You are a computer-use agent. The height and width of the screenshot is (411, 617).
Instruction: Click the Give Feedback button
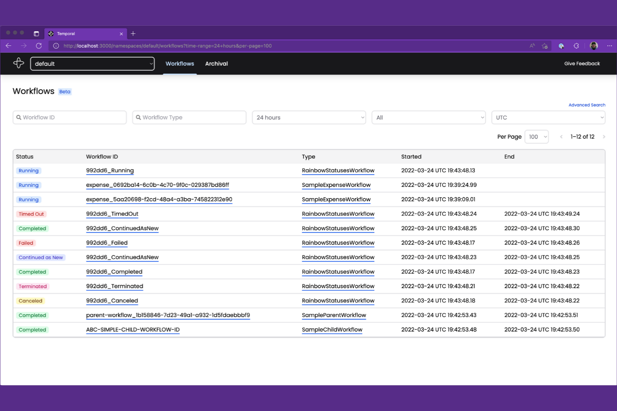pos(582,63)
